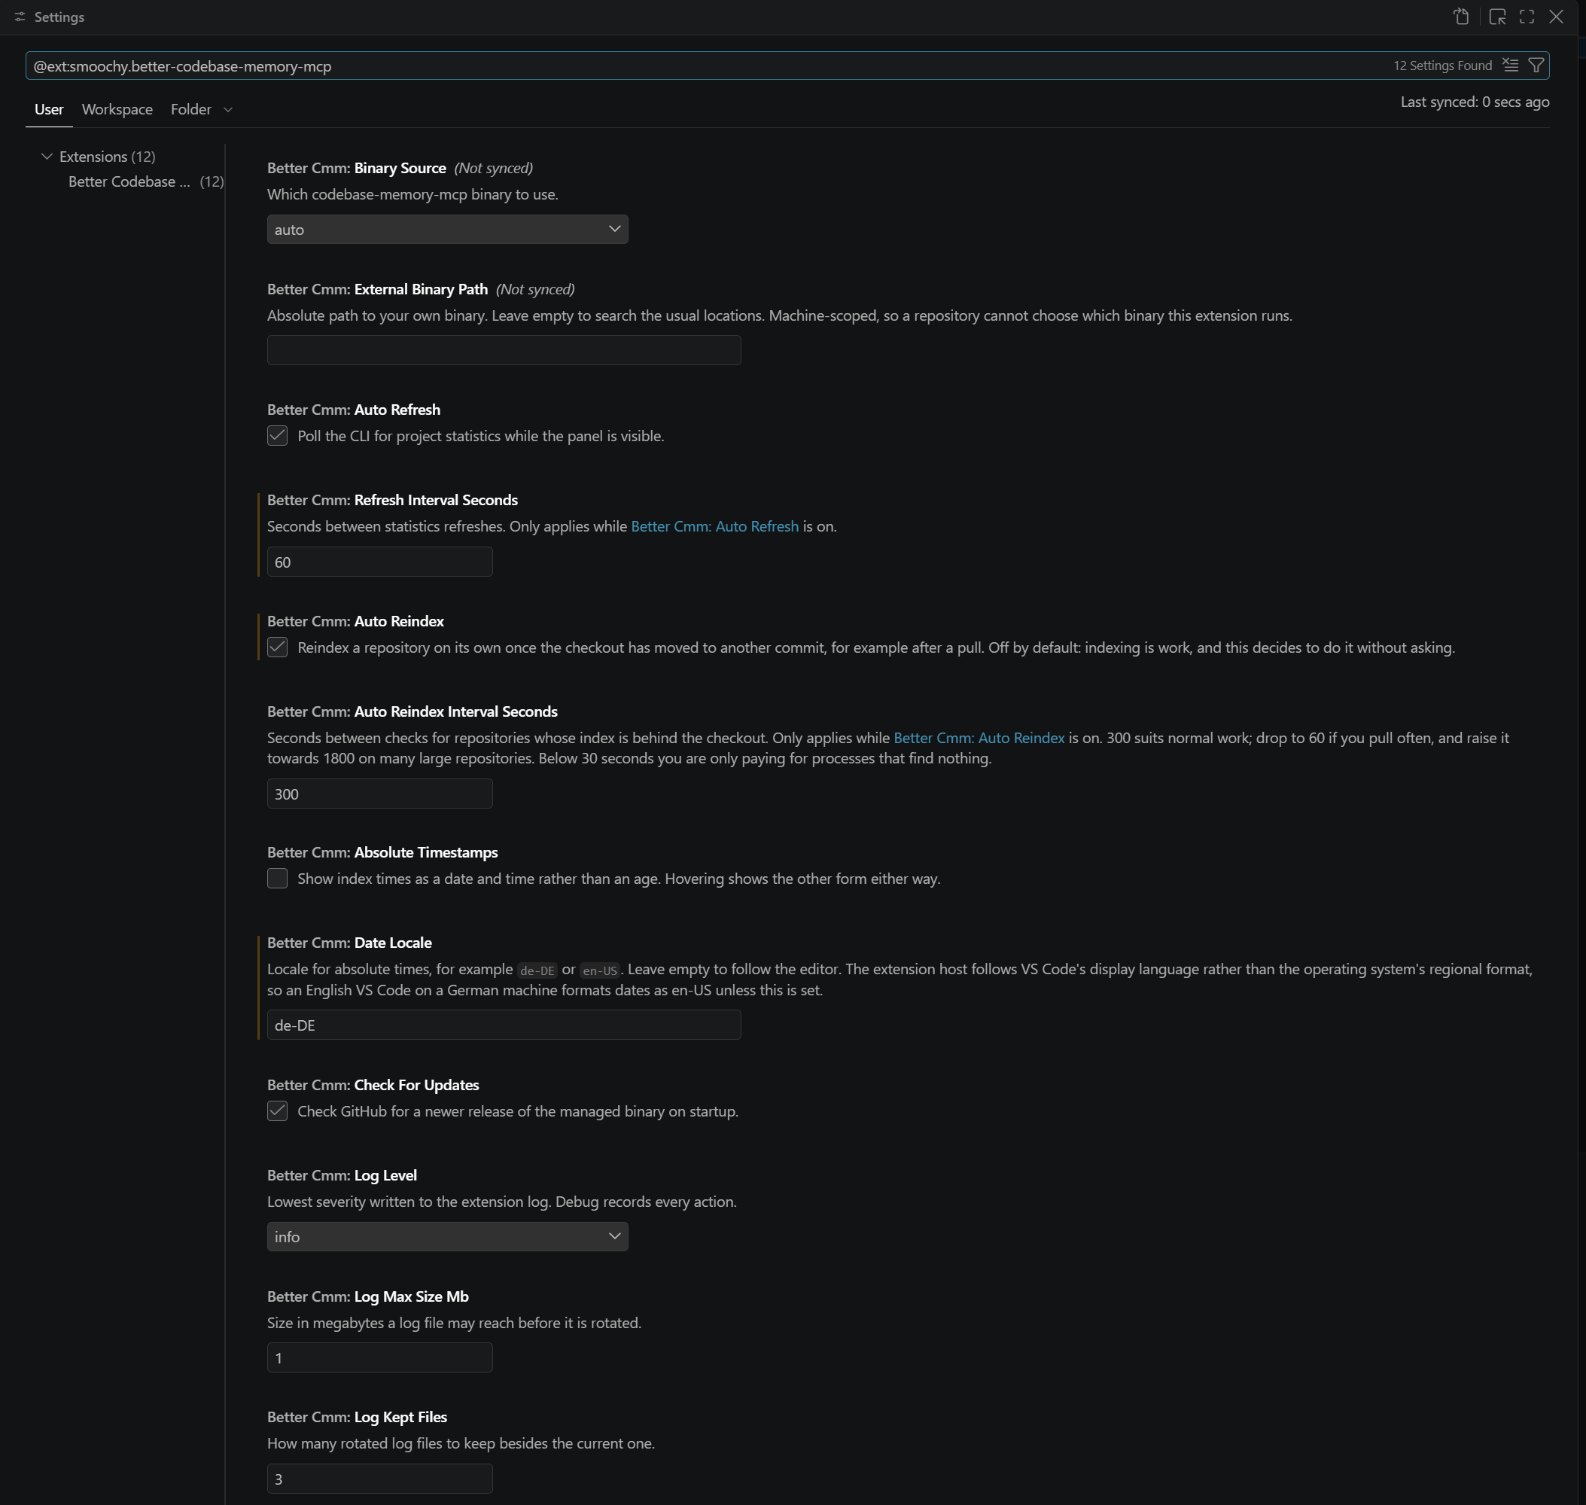Open the settings filter funnel icon

(x=1536, y=65)
